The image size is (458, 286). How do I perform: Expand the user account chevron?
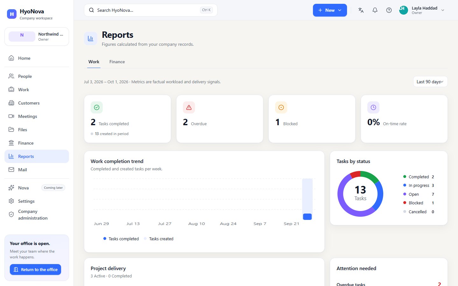443,10
